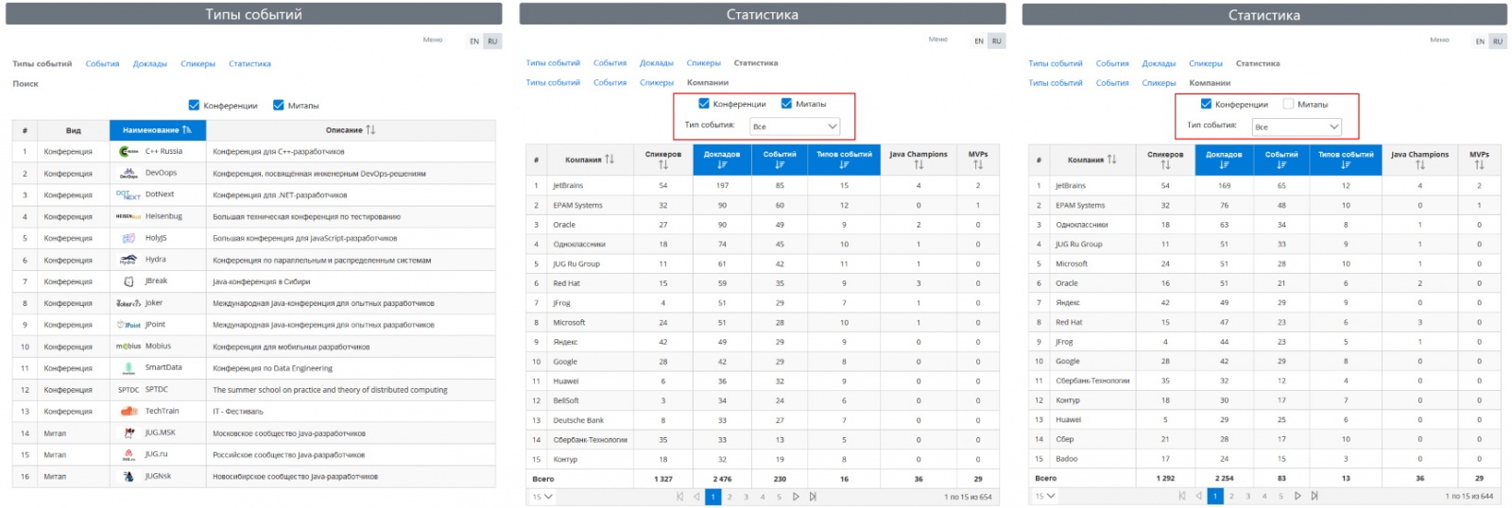Uncheck Конференции in middle Статистика panel
The height and width of the screenshot is (508, 1512).
click(x=703, y=104)
